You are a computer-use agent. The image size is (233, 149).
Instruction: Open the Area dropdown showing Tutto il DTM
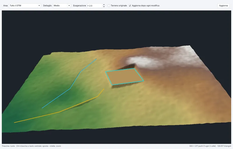(x=25, y=6)
